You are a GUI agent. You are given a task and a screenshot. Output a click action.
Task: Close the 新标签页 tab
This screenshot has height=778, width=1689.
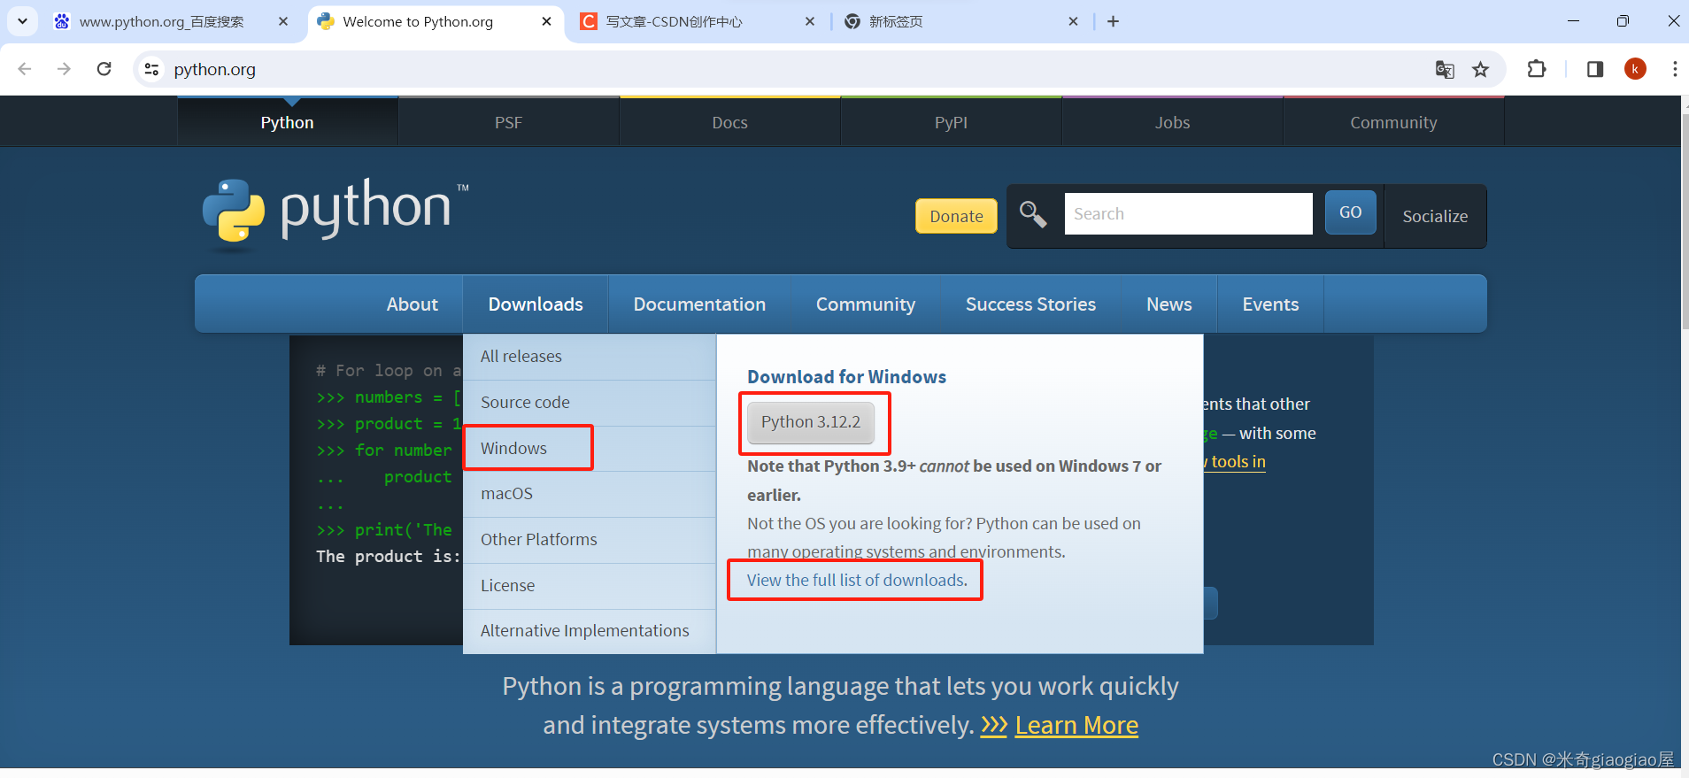(1073, 21)
